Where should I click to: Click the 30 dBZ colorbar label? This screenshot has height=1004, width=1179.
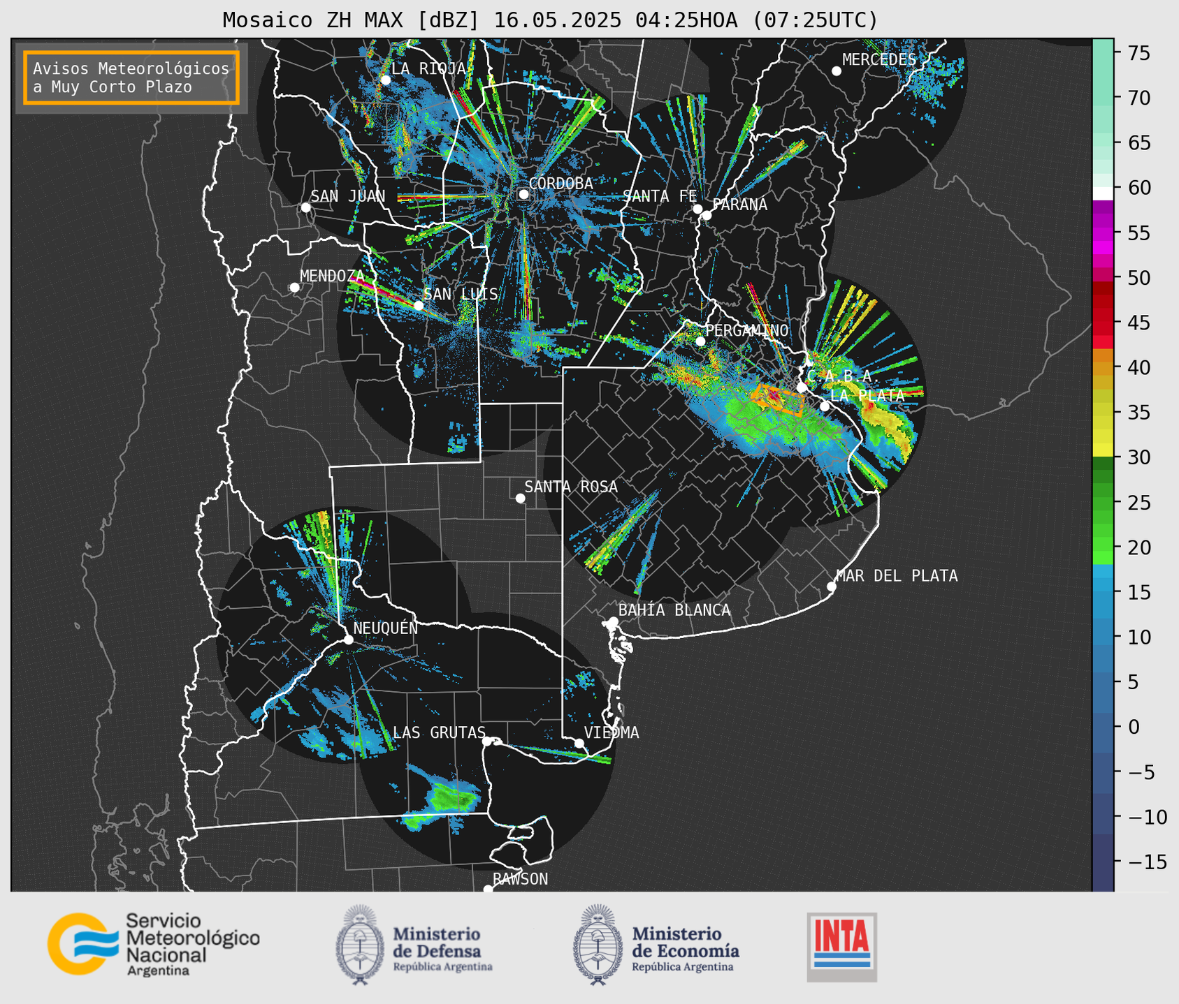point(1139,457)
